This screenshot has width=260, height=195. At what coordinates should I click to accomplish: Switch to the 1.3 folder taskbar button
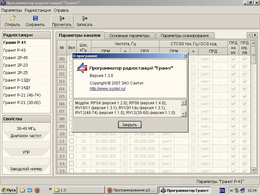point(79,190)
